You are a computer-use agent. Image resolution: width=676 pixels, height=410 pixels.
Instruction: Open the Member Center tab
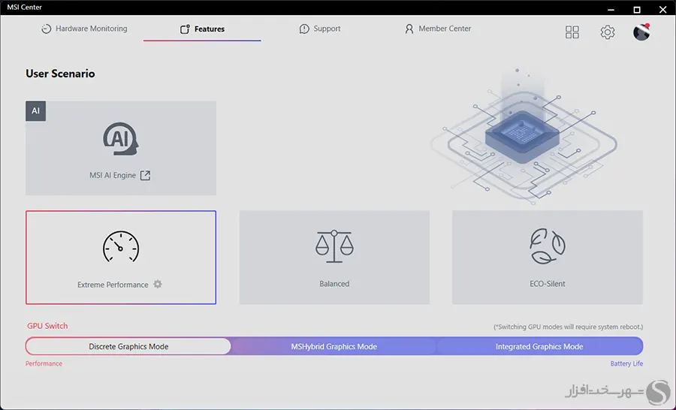point(438,29)
